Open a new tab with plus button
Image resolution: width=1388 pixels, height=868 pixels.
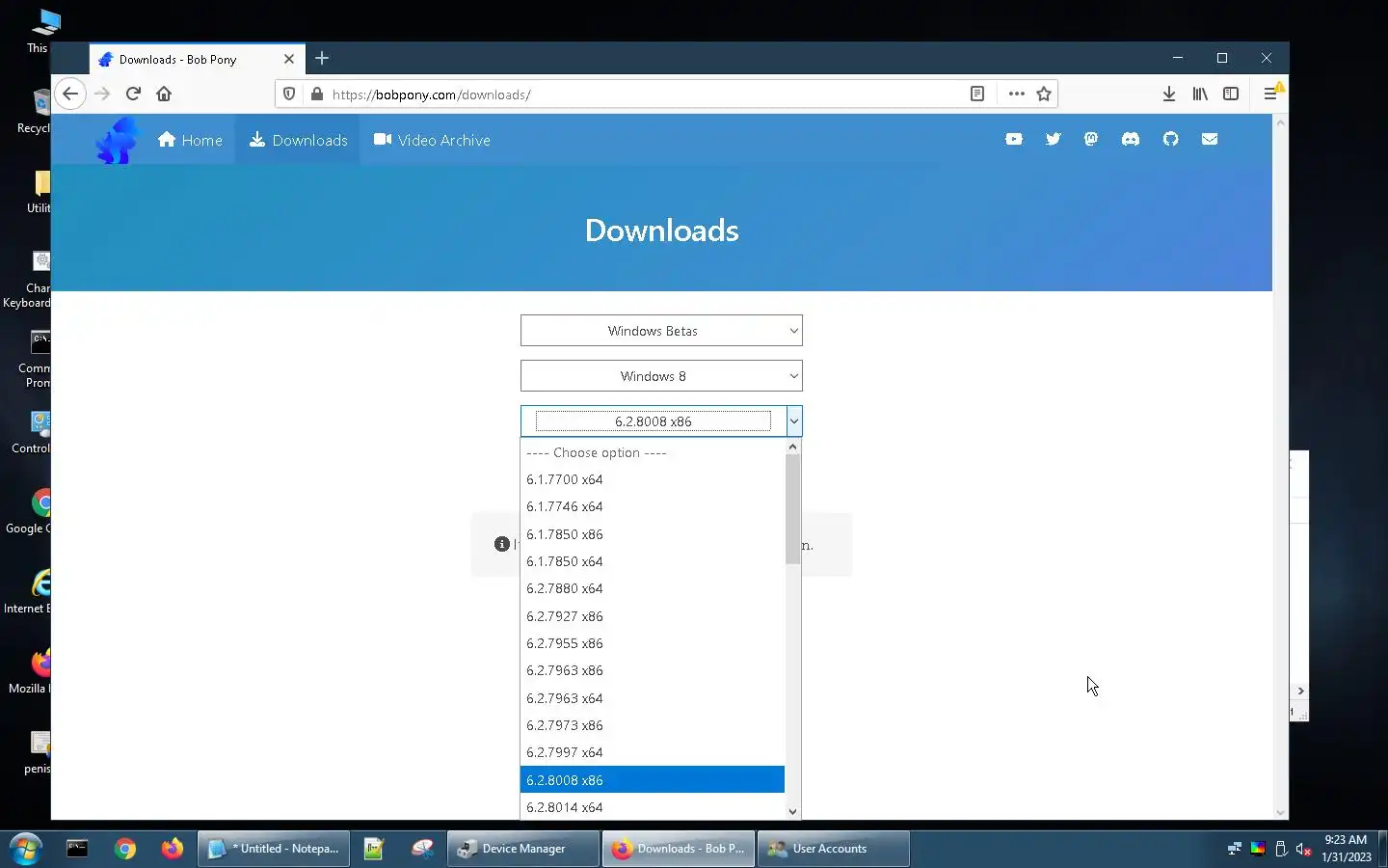point(322,59)
